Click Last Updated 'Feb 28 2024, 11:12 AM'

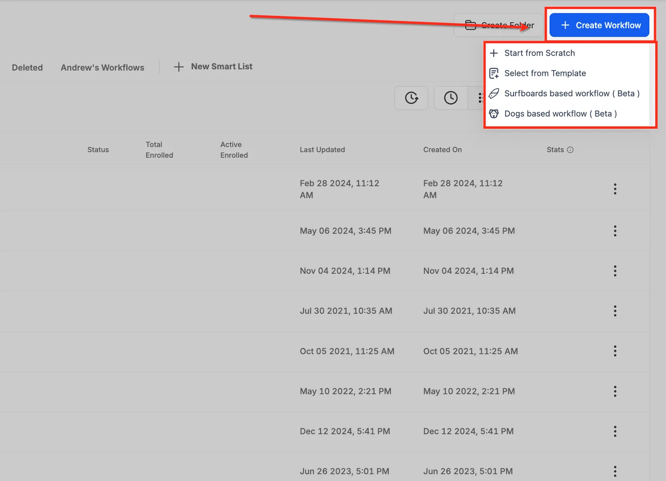pyautogui.click(x=340, y=189)
